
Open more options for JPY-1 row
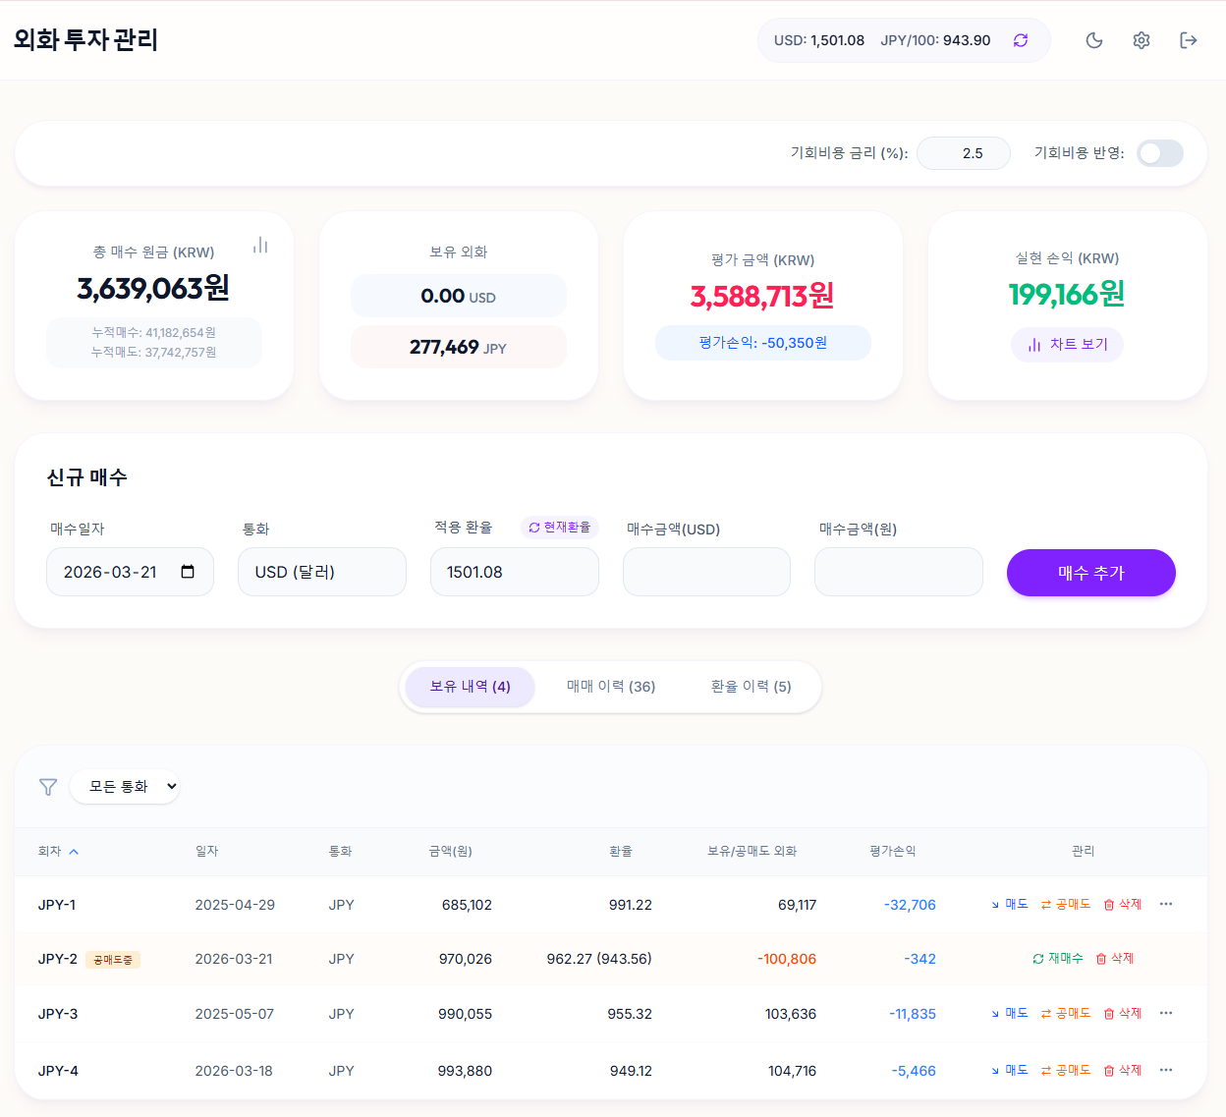[1166, 904]
